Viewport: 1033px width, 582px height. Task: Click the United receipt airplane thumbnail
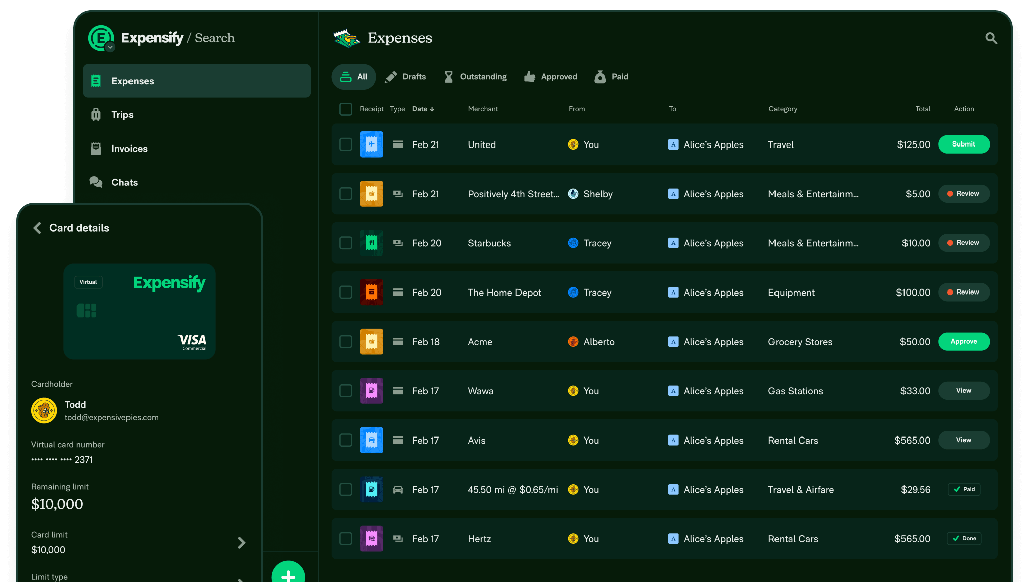click(x=371, y=144)
